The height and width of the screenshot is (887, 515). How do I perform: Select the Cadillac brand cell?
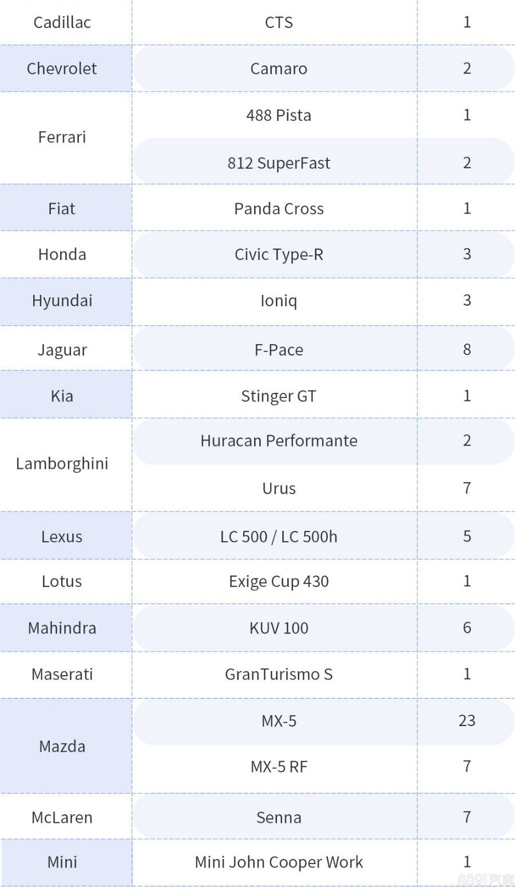pos(62,22)
